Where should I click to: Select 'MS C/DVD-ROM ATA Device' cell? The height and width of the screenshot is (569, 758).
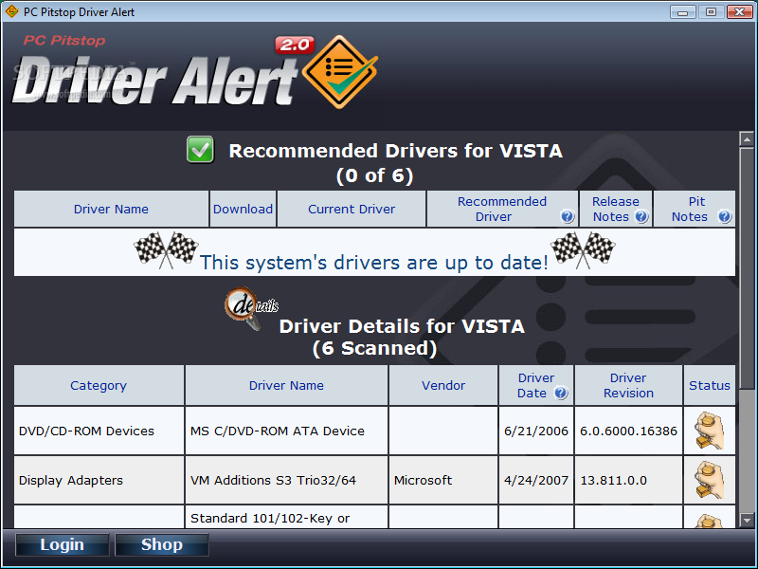pos(286,431)
